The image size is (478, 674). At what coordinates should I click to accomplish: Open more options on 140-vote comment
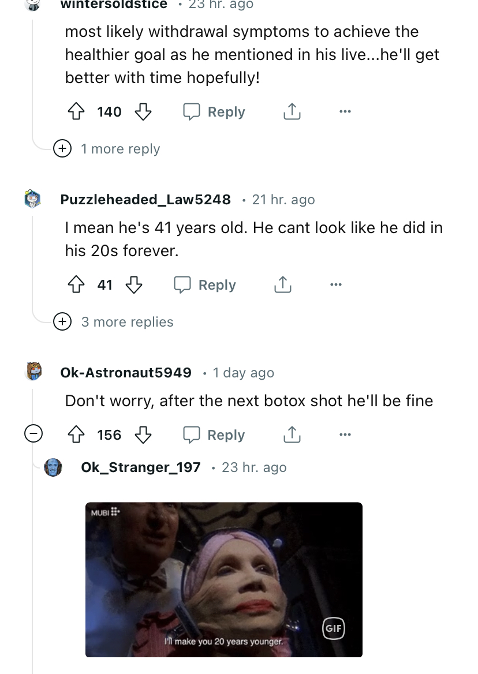point(345,111)
